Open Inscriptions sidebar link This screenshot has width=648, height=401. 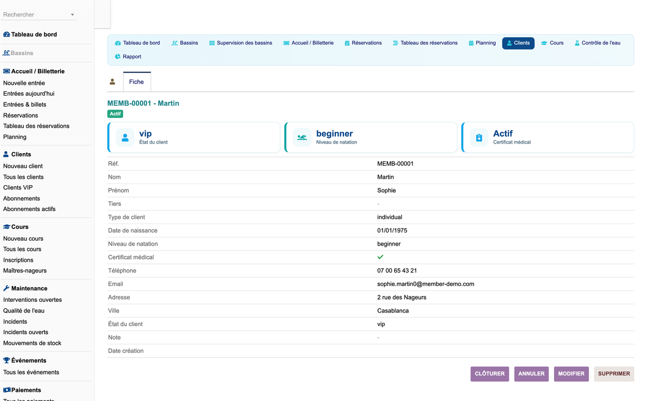pos(18,260)
